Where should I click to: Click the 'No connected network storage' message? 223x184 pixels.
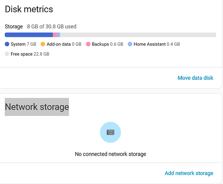(x=110, y=154)
